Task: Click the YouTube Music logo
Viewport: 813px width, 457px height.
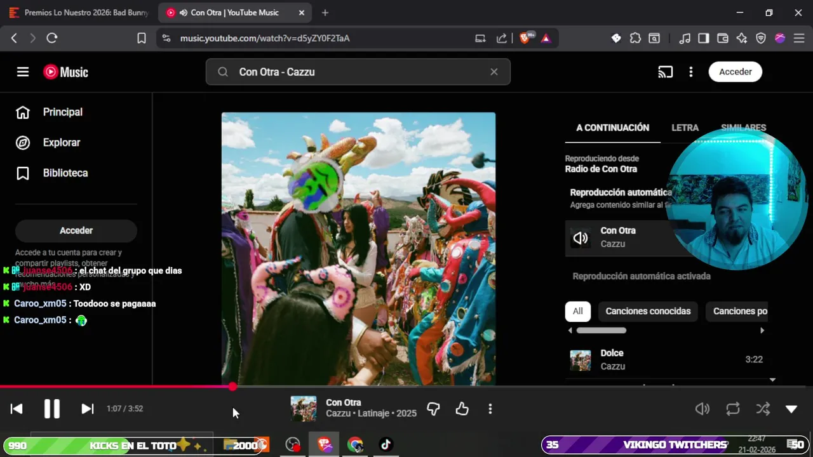Action: (x=65, y=72)
